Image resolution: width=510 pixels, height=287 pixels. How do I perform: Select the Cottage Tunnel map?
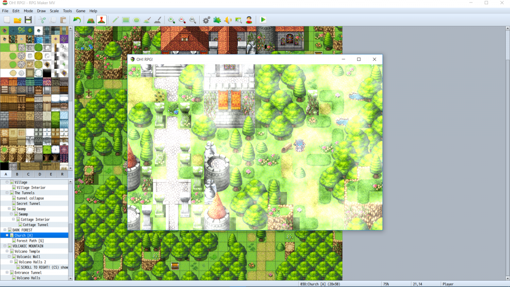tap(36, 225)
